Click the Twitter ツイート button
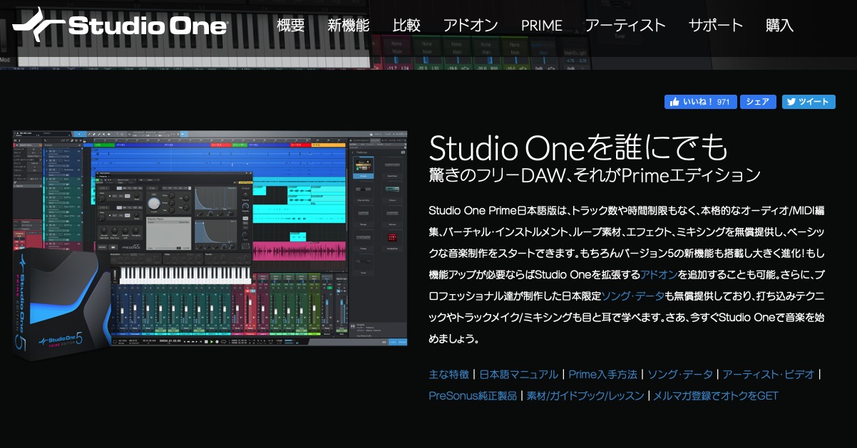The image size is (857, 448). point(809,102)
